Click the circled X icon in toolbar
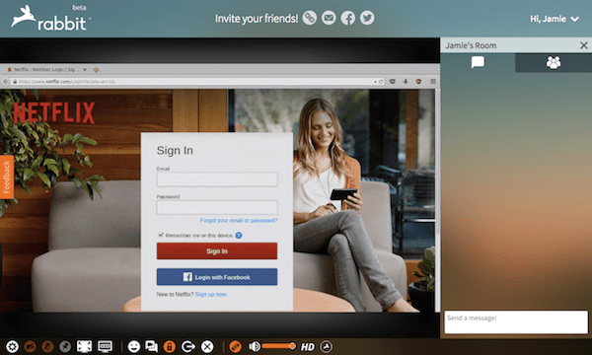Viewport: 592px width, 355px height. (207, 346)
